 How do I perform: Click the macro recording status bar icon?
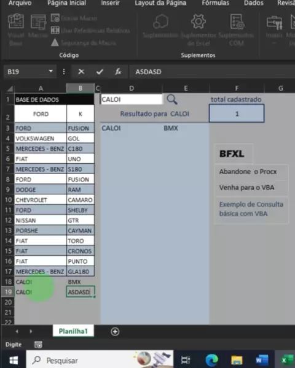pos(38,345)
